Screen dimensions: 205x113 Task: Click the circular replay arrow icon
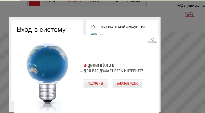point(152,39)
